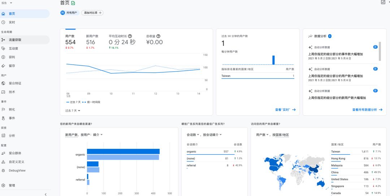The height and width of the screenshot is (196, 390).
Task: Click the scrollbar in 数据分析 panel
Action: coord(380,52)
